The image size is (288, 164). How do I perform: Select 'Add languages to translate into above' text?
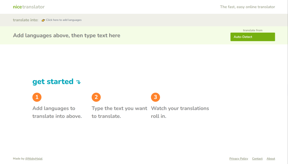57,112
